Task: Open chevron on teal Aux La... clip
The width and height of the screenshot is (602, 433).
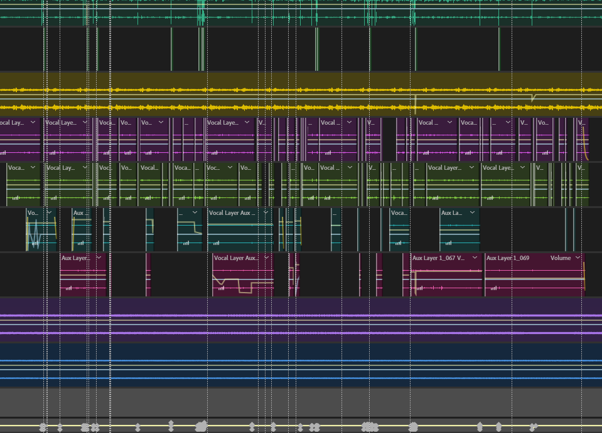Action: click(x=472, y=212)
